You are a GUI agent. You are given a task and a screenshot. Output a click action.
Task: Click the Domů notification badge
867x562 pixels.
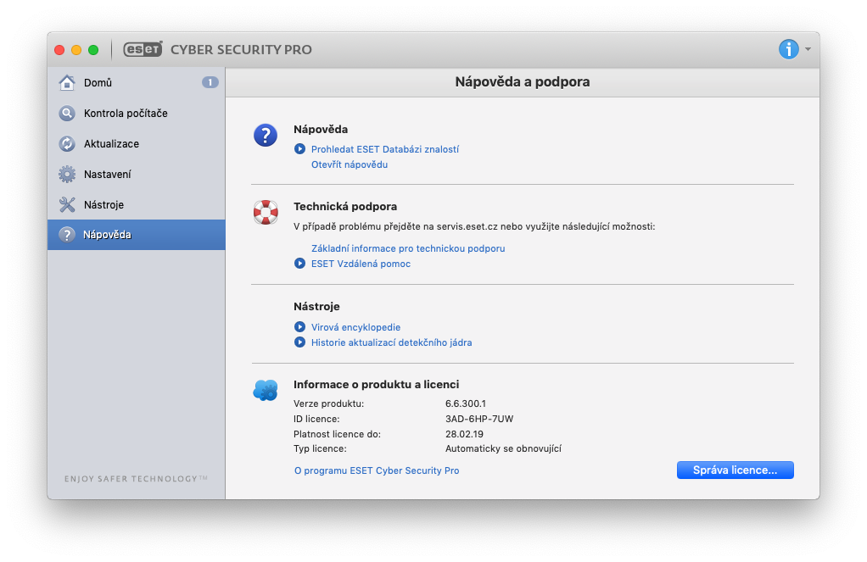(x=210, y=82)
